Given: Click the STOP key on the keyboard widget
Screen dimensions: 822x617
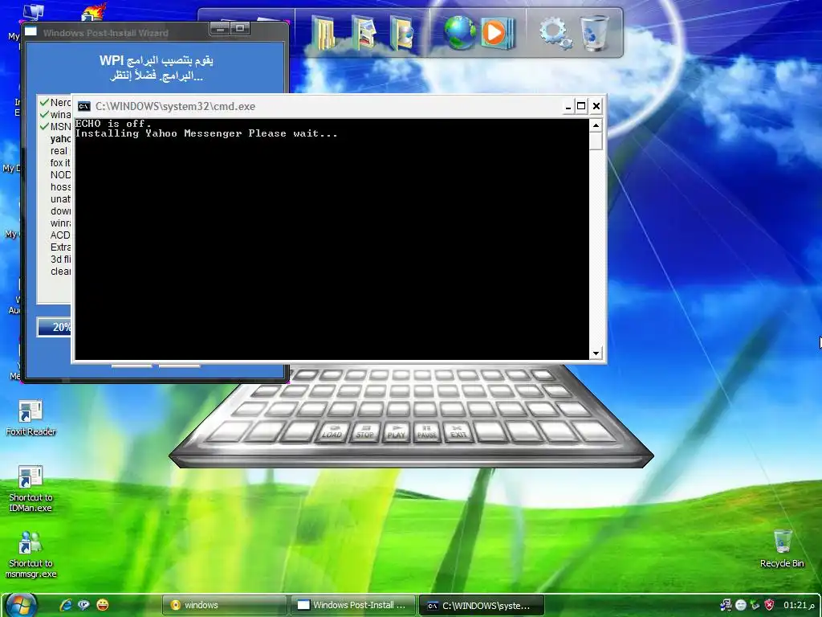Looking at the screenshot, I should click(x=364, y=432).
